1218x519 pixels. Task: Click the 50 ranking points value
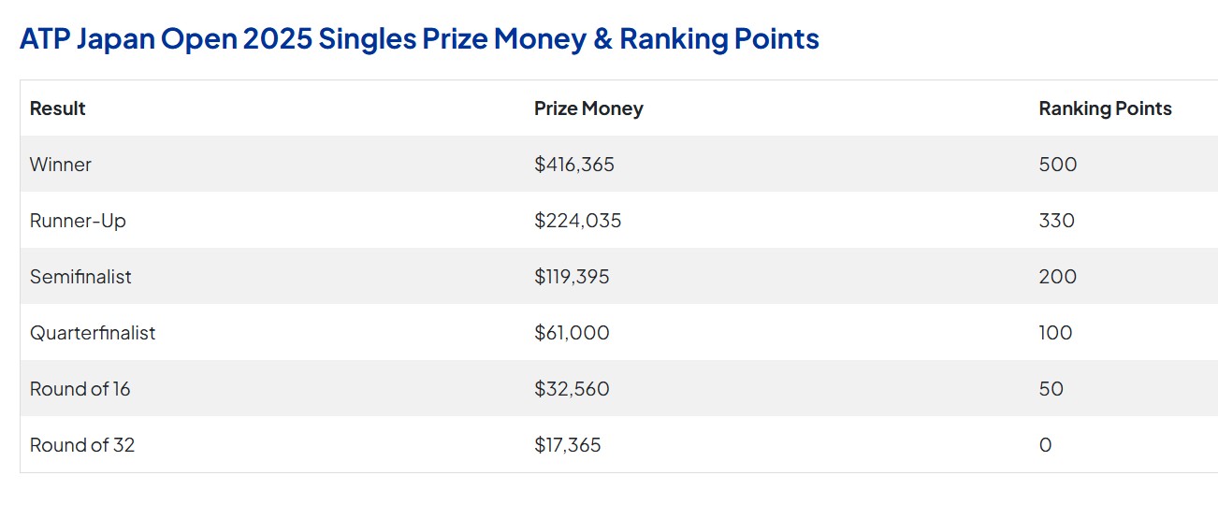[x=1051, y=389]
